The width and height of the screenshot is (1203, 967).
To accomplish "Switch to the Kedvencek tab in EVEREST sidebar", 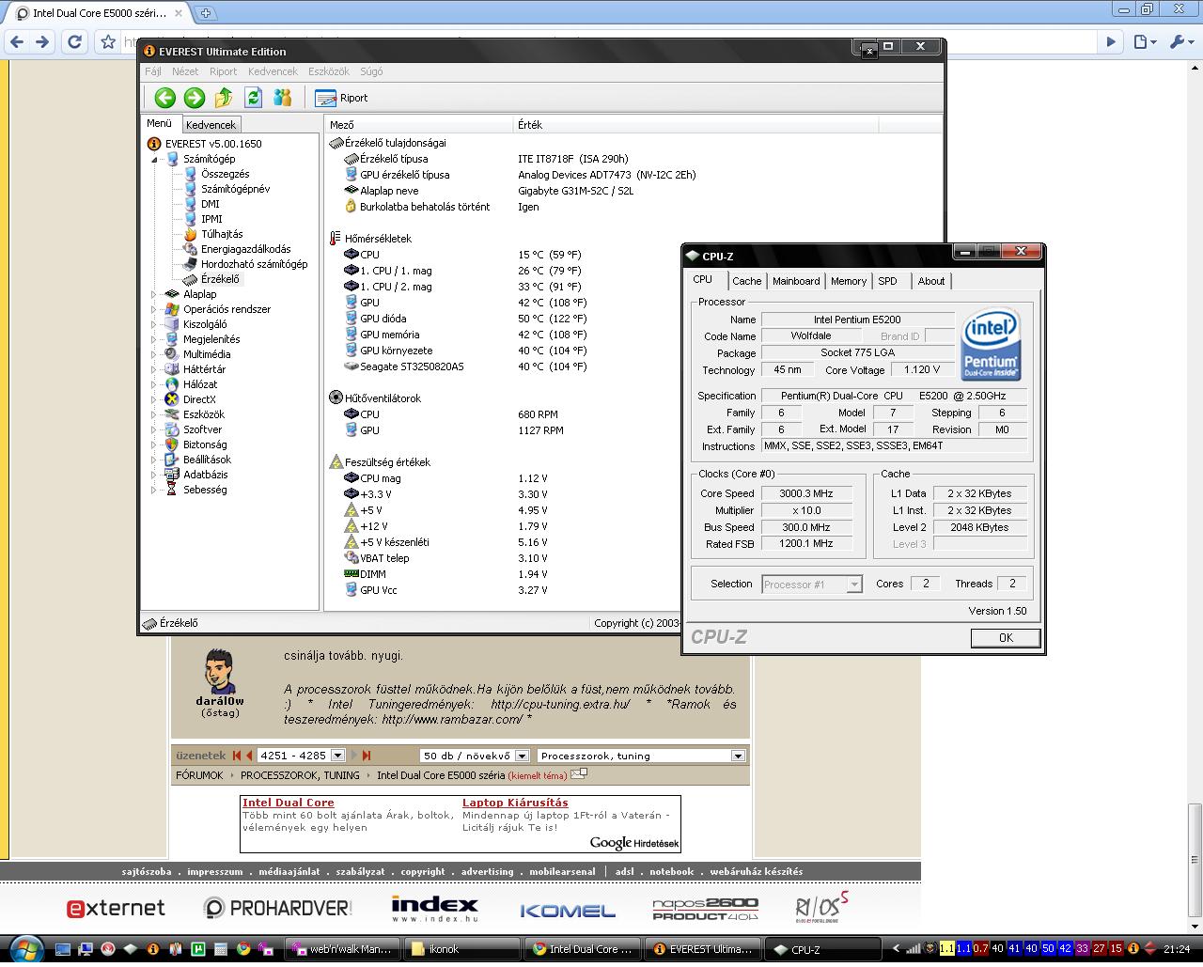I will pos(211,124).
